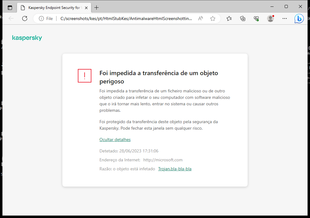Open the Settings and more menu
The height and width of the screenshot is (218, 310).
tap(284, 18)
